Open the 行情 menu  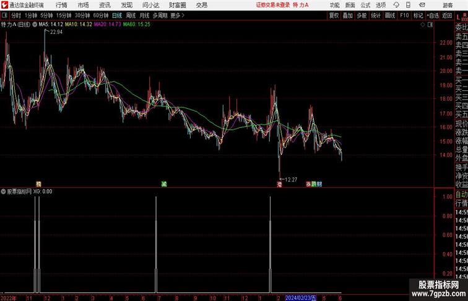(61, 5)
